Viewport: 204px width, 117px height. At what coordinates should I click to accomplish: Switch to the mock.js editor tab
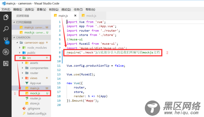click(x=92, y=16)
